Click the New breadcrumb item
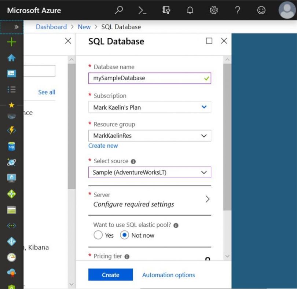Image resolution: width=297 pixels, height=289 pixels. pyautogui.click(x=84, y=27)
